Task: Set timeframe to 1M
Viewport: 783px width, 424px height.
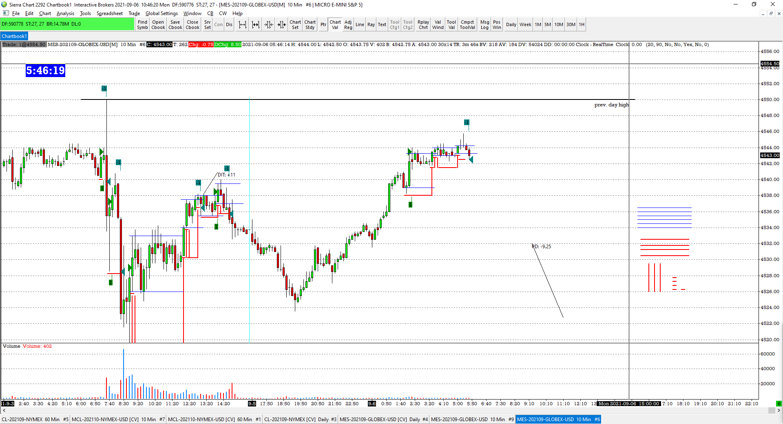Action: (538, 25)
